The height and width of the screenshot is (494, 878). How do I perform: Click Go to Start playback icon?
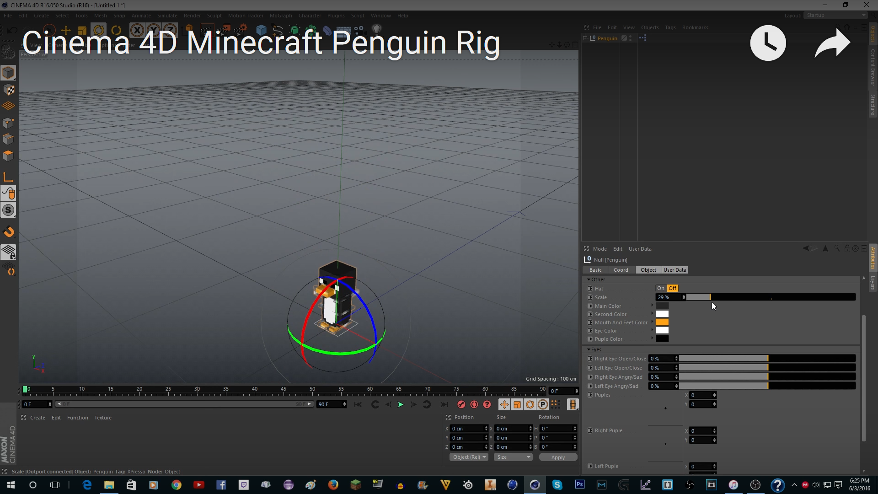(x=358, y=404)
